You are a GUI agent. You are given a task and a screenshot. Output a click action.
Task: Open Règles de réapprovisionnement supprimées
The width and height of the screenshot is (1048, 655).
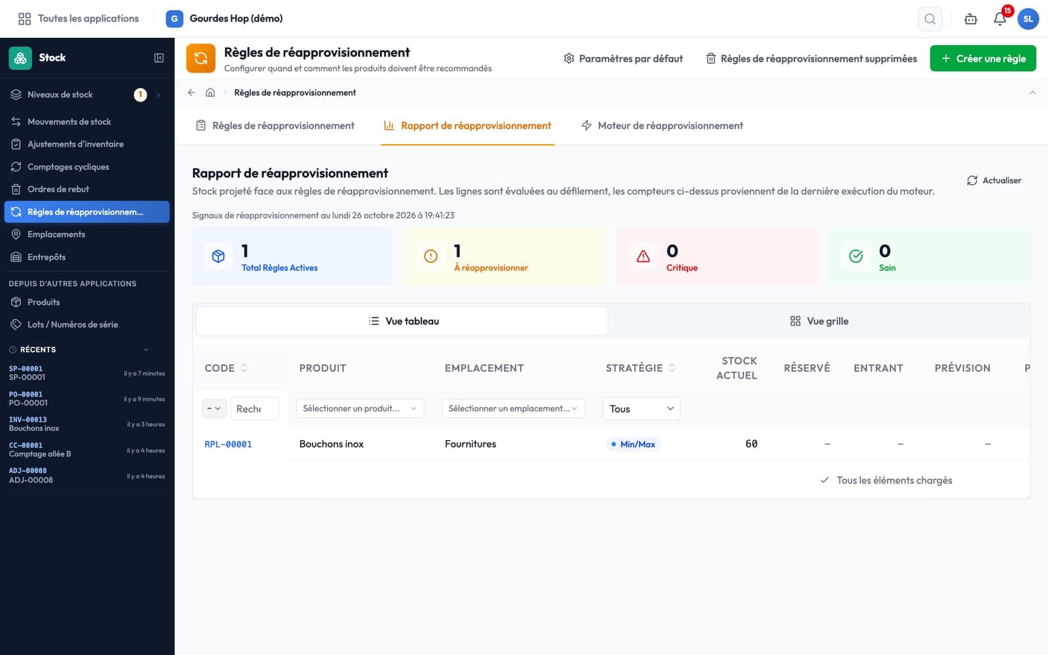coord(811,59)
